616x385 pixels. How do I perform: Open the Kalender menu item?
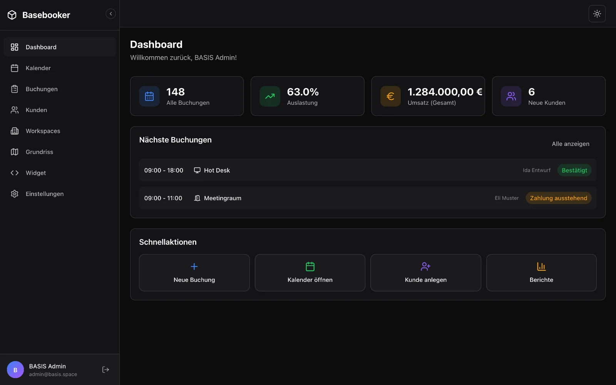(x=60, y=68)
